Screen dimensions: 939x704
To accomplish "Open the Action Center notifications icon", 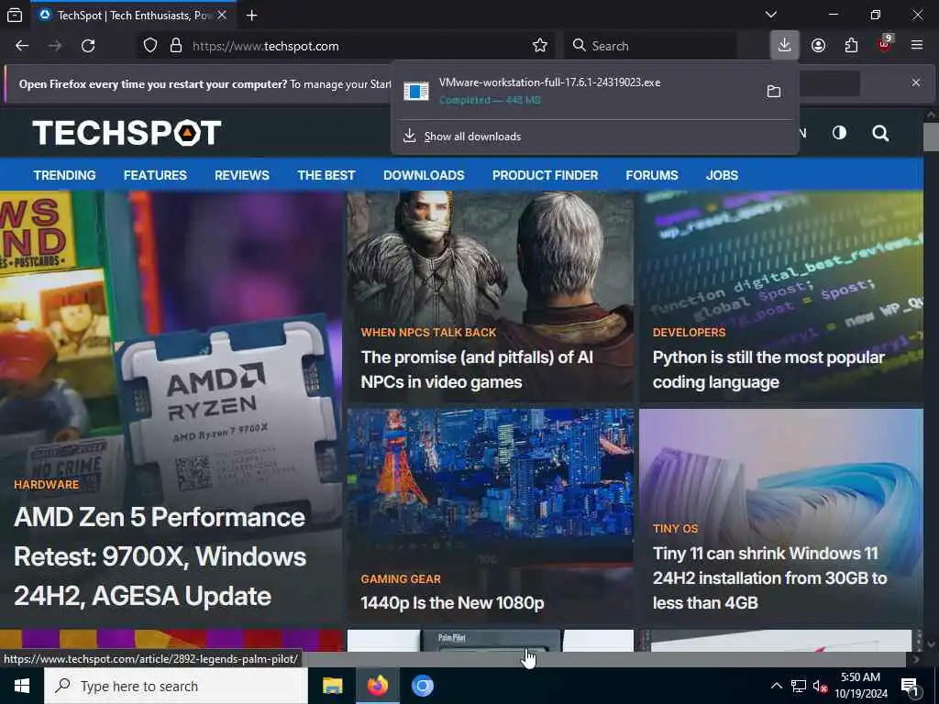I will pos(910,687).
